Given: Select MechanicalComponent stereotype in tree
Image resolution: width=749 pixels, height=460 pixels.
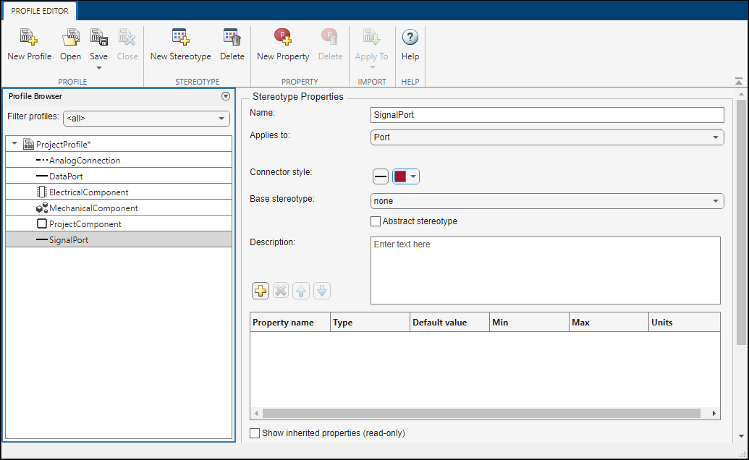Looking at the screenshot, I should click(x=93, y=208).
